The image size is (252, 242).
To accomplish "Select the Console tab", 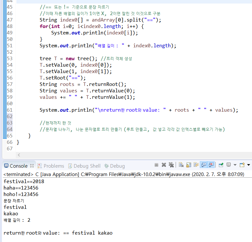I will pyautogui.click(x=18, y=166).
